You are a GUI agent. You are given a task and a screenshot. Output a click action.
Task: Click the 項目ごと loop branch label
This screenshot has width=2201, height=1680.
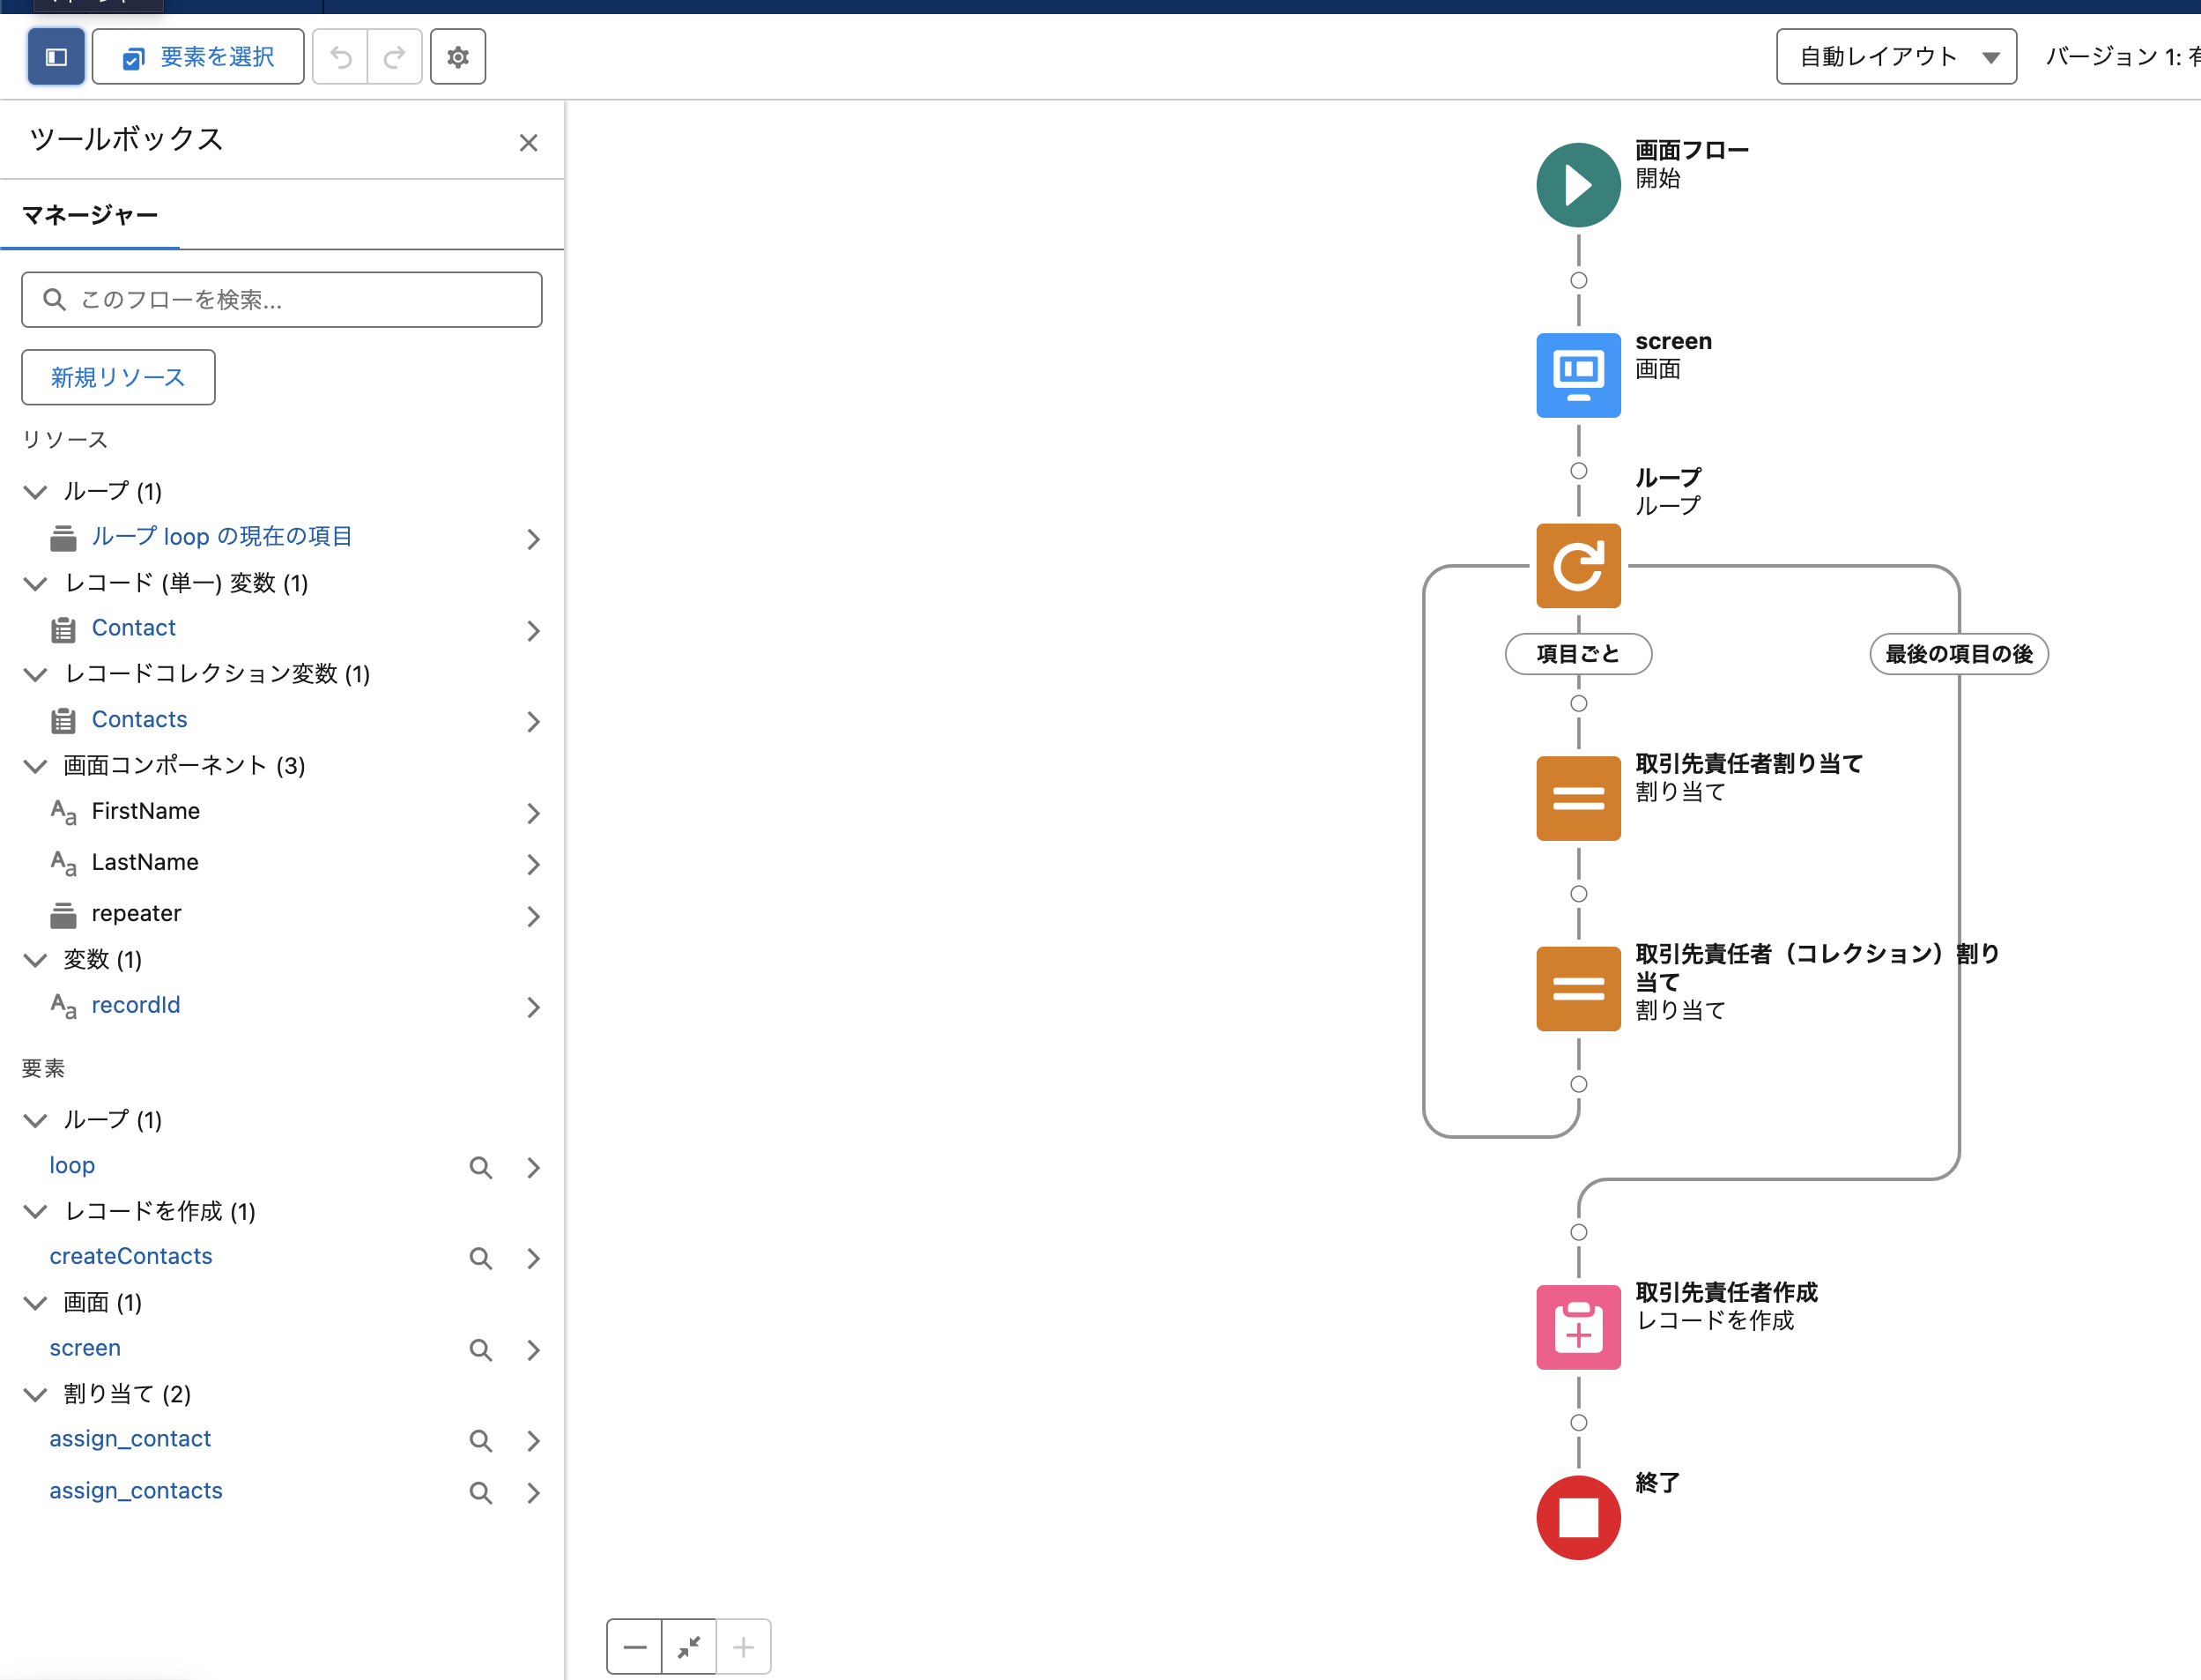(x=1577, y=654)
